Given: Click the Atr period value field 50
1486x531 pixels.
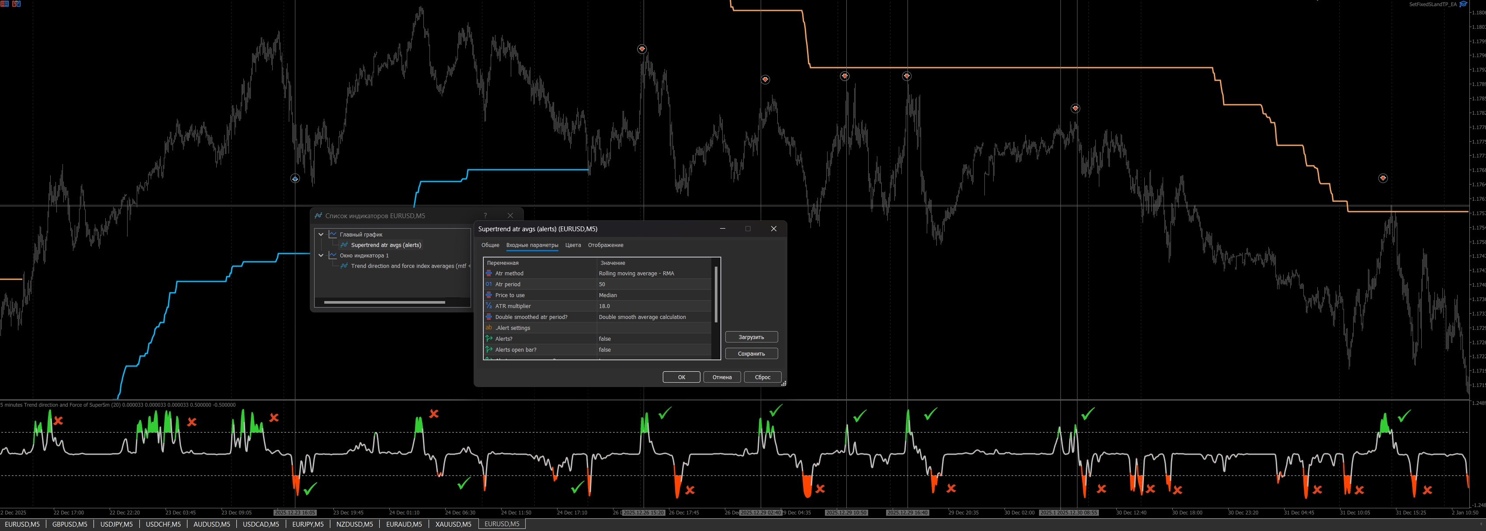Looking at the screenshot, I should point(654,284).
